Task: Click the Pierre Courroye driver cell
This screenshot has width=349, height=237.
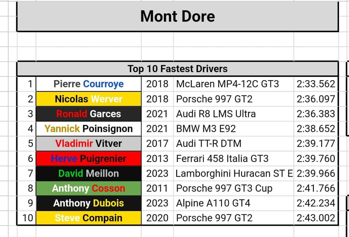Action: (x=89, y=84)
